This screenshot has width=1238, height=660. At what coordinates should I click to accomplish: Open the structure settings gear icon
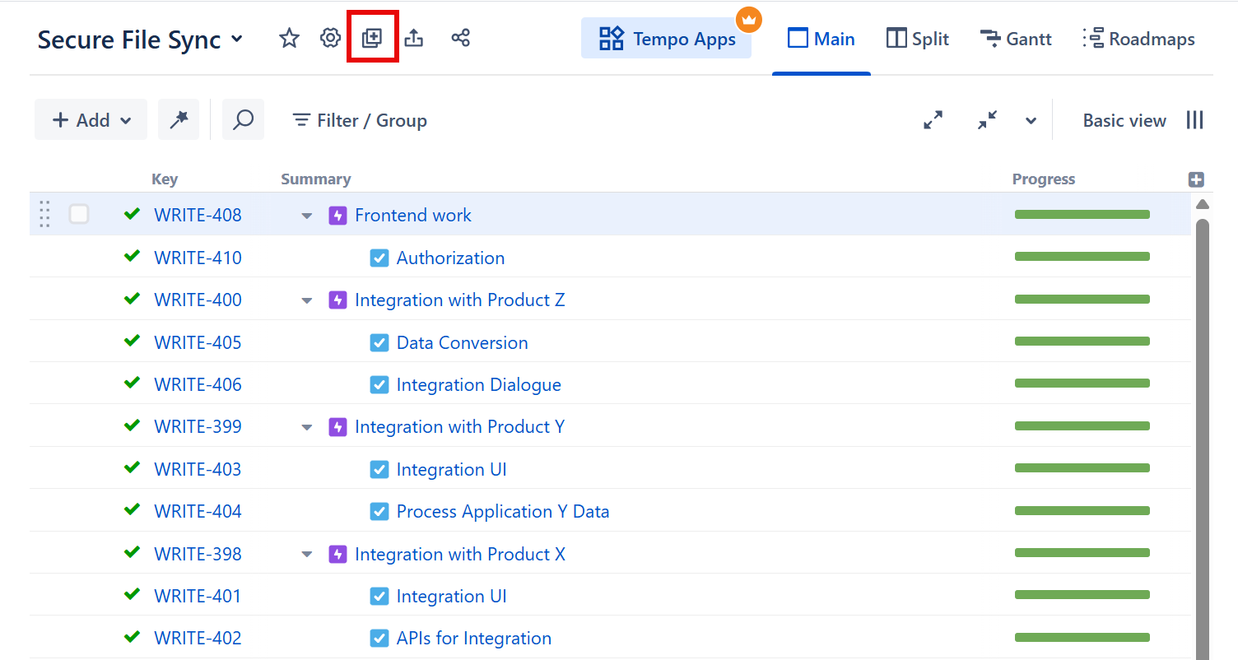coord(330,38)
